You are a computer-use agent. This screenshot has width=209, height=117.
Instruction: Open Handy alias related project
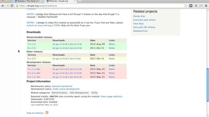pyautogui.click(x=139, y=16)
